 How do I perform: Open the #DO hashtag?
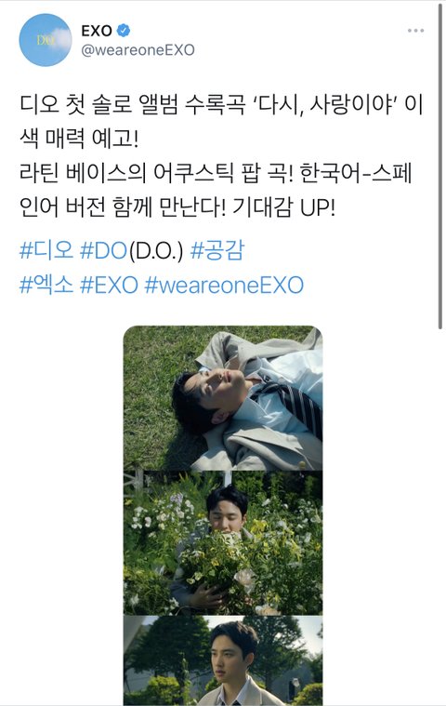(103, 250)
